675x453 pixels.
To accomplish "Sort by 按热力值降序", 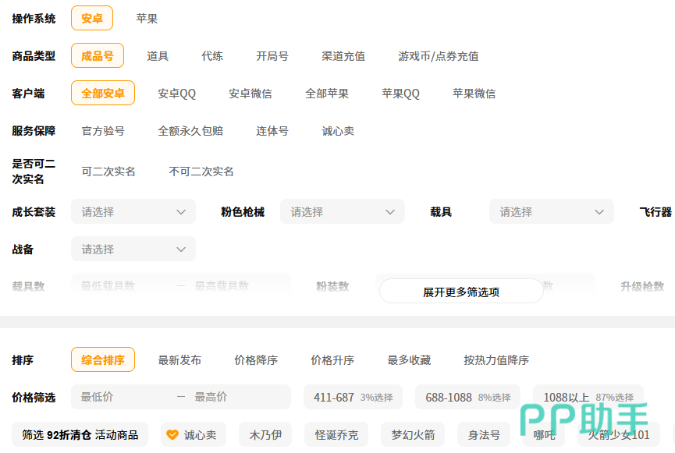I will (496, 359).
